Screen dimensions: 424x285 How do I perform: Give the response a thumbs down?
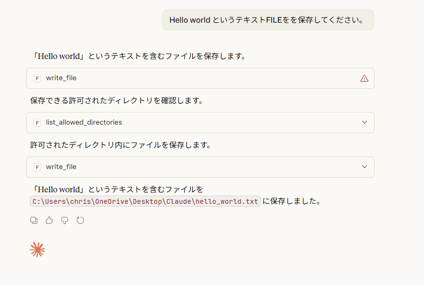coord(65,220)
